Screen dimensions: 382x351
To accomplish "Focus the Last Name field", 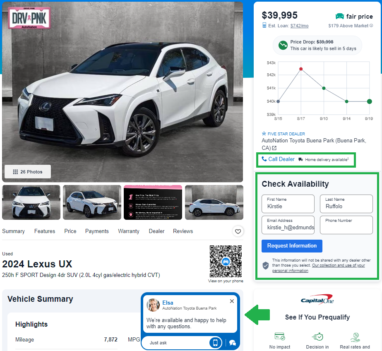I will 346,204.
